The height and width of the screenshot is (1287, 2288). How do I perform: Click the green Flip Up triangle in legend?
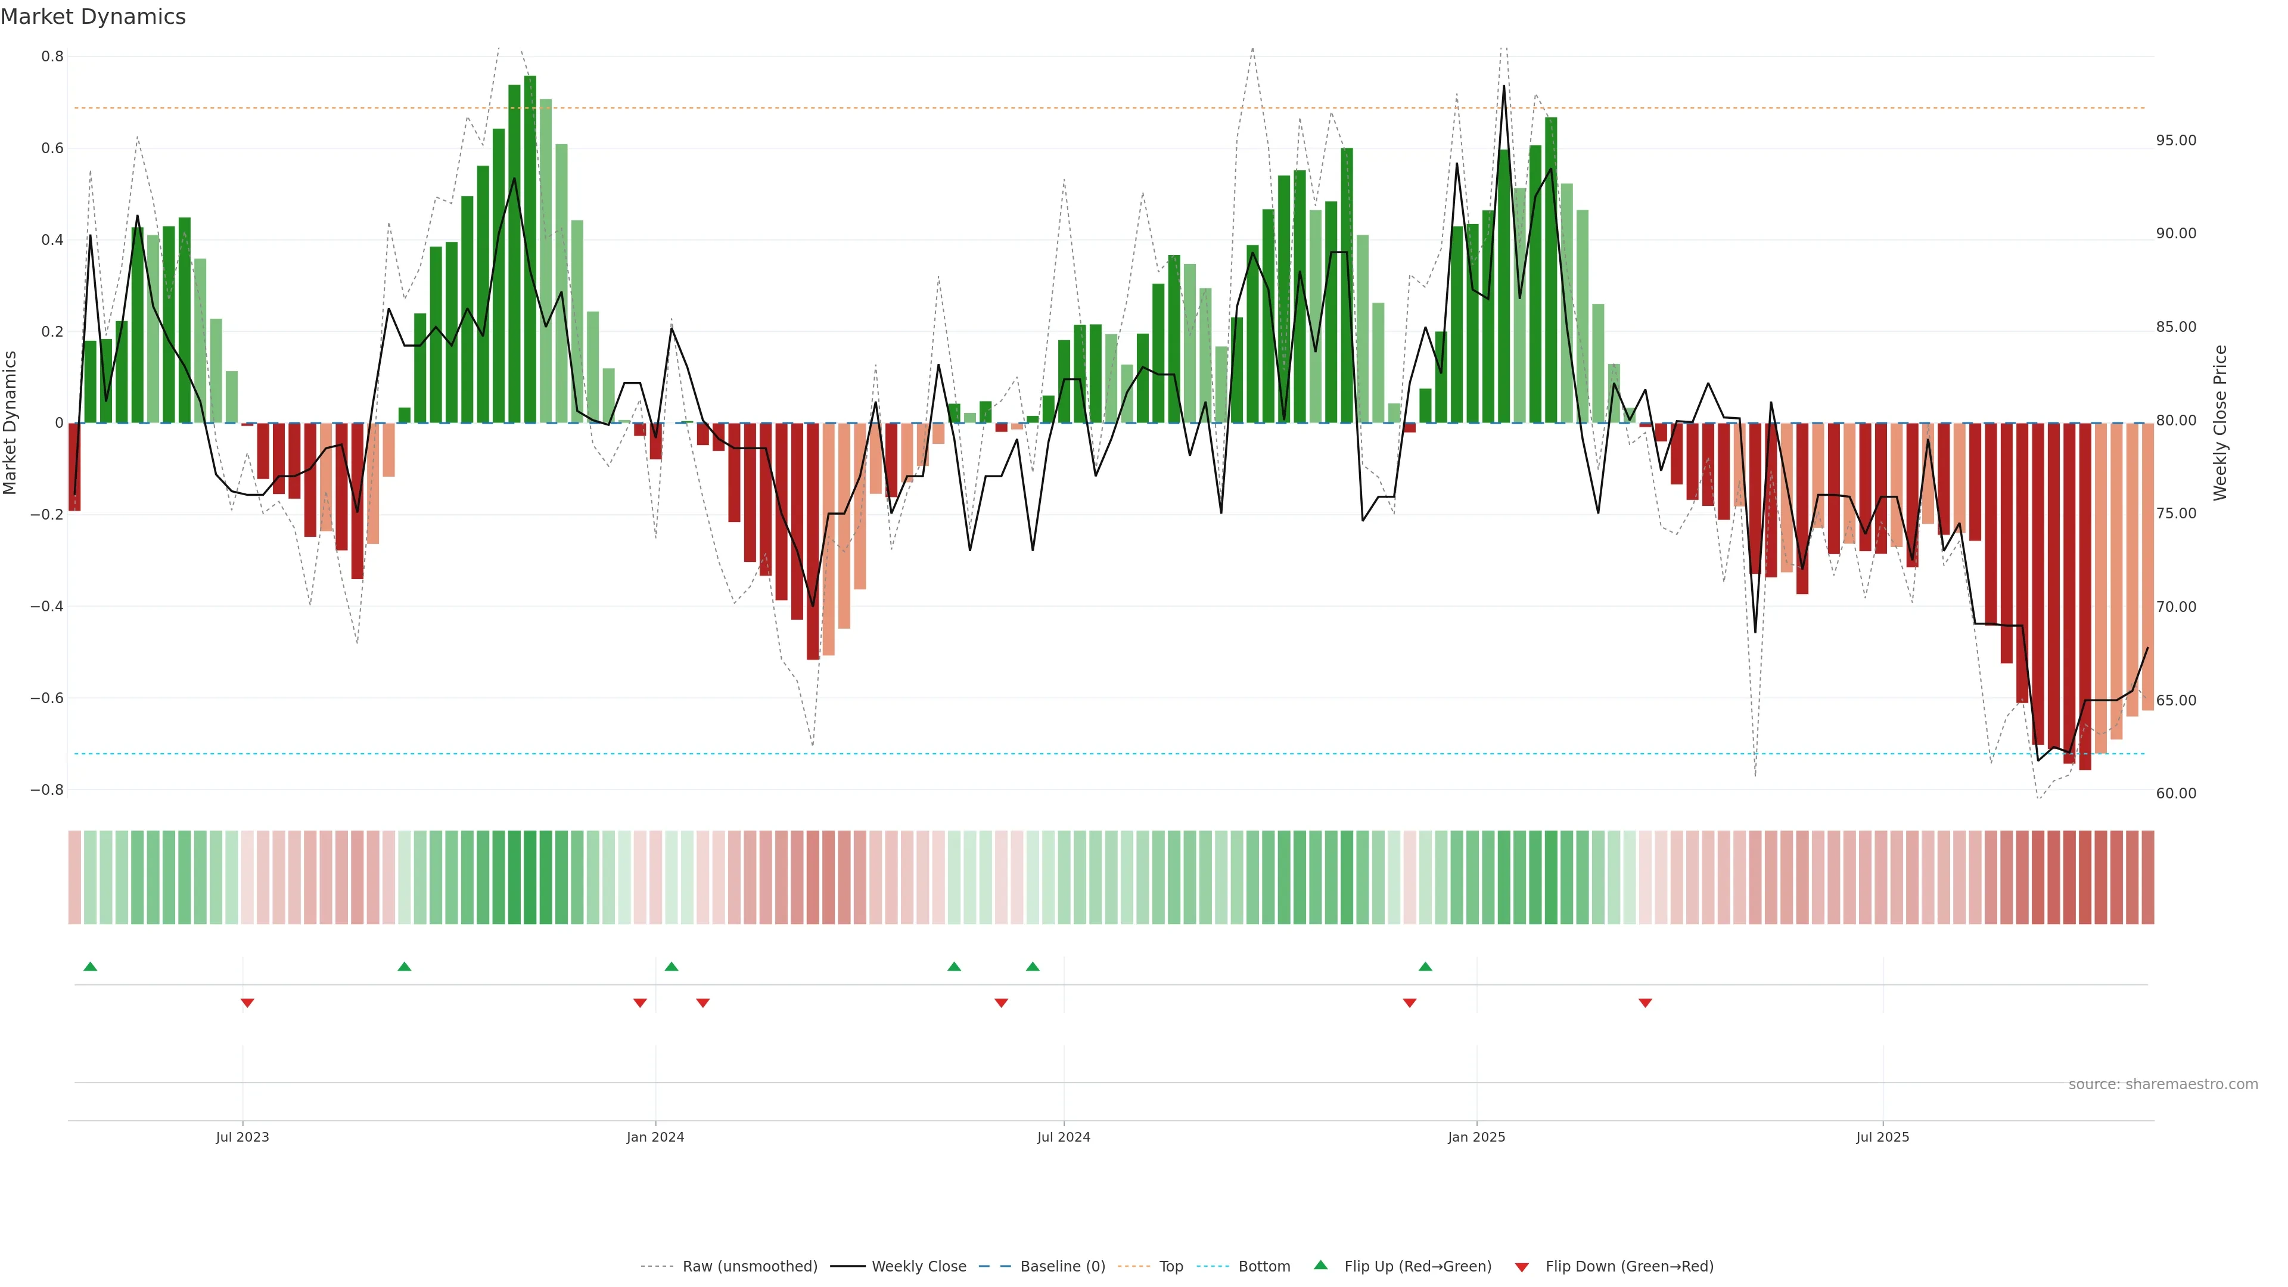click(x=1321, y=1265)
